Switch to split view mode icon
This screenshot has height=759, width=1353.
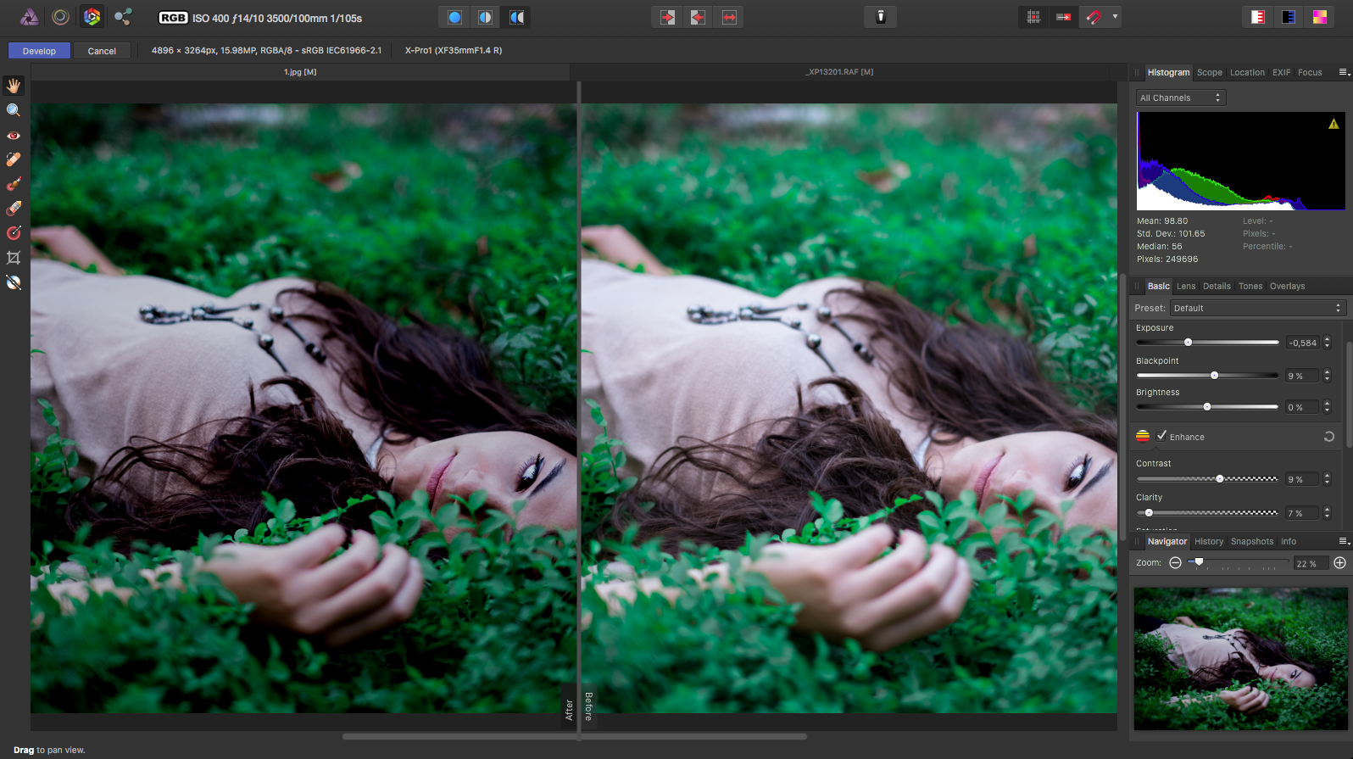(x=485, y=17)
